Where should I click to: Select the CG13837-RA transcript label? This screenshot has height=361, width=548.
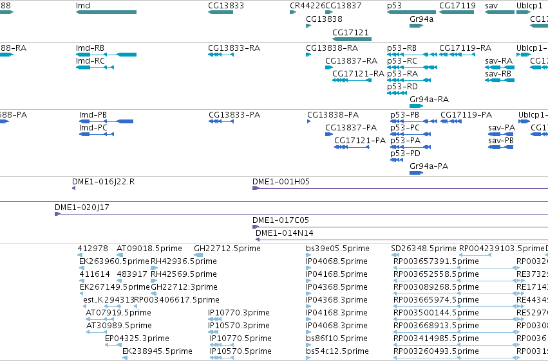pyautogui.click(x=351, y=61)
